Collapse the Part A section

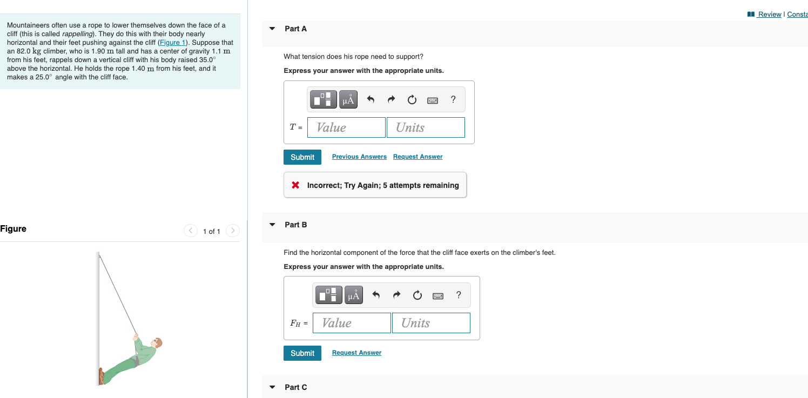[272, 28]
